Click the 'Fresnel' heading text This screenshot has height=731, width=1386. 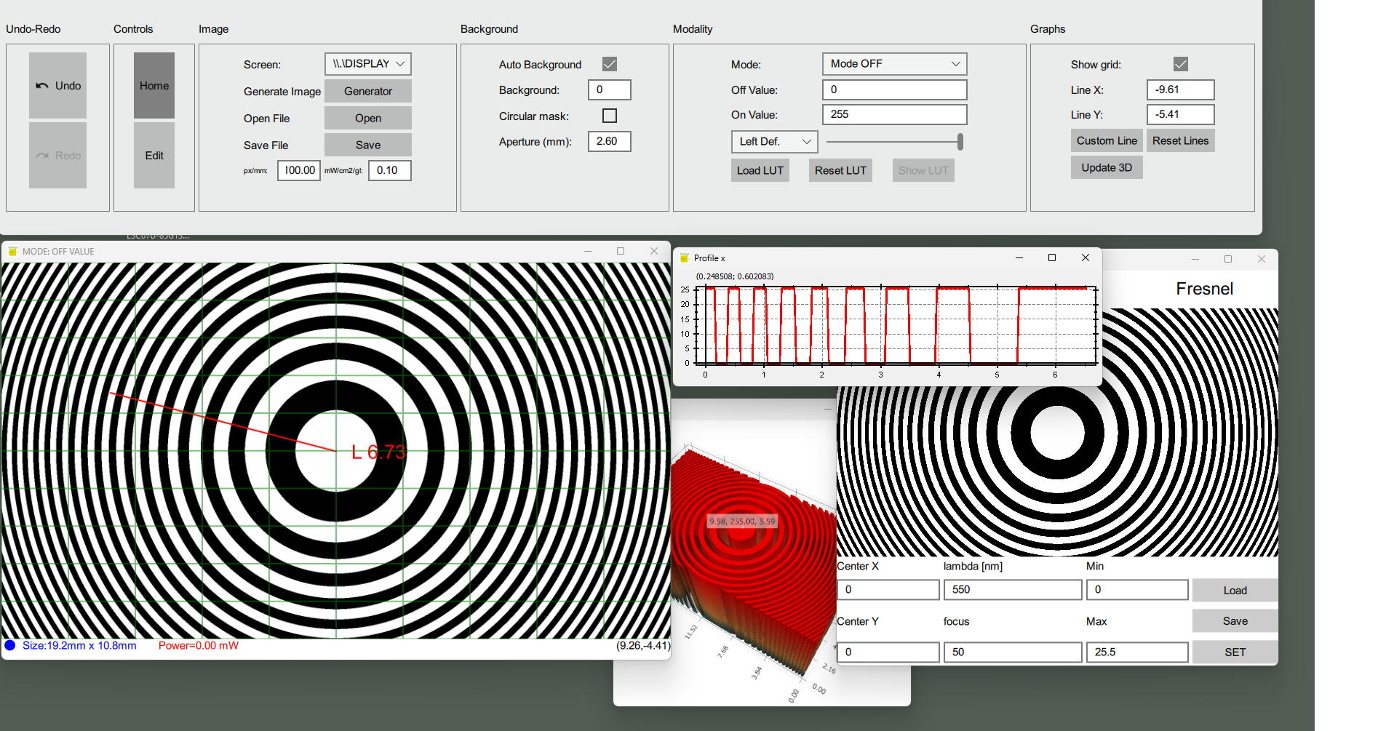click(1205, 289)
